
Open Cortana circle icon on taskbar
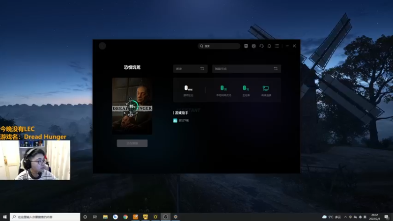coord(85,217)
